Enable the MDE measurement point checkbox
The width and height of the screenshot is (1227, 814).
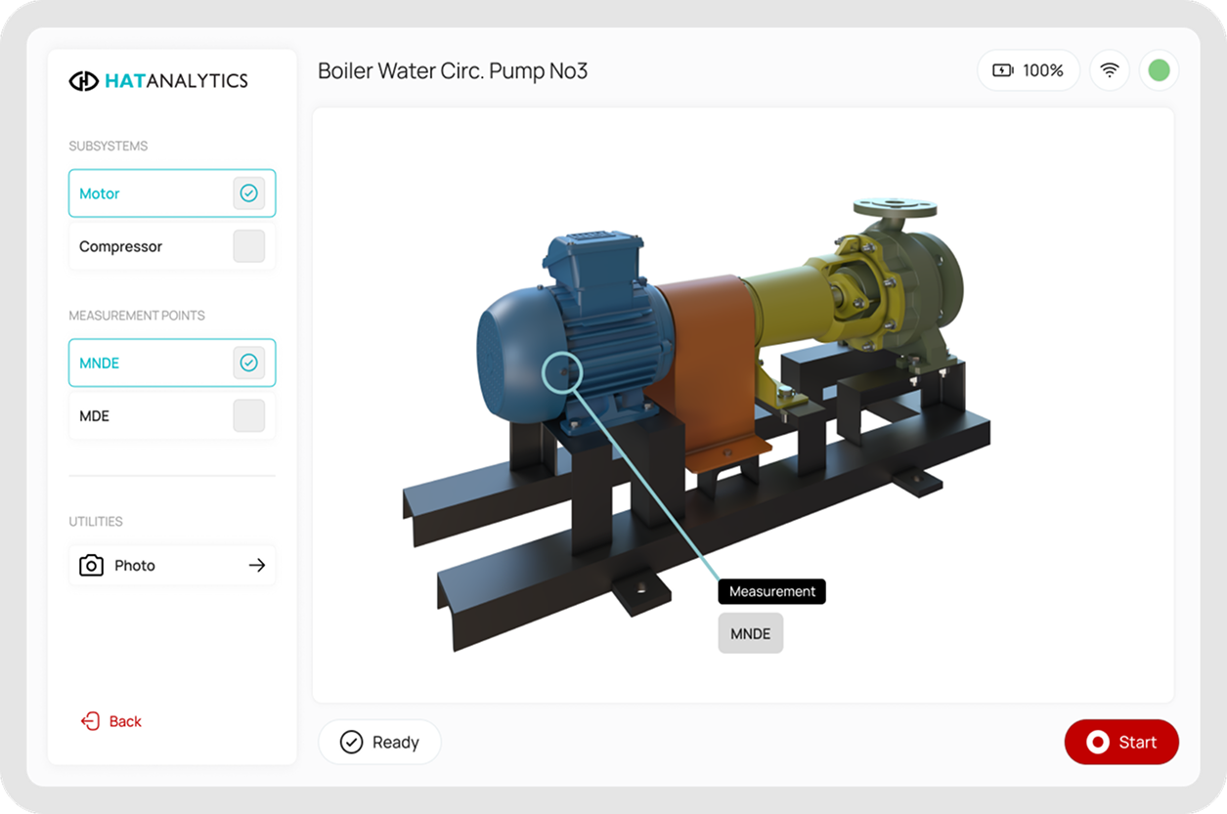click(249, 415)
